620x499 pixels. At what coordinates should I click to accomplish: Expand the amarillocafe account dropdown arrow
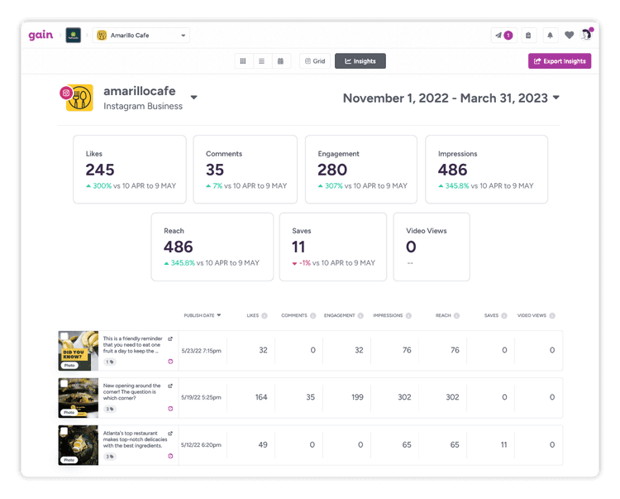[x=193, y=98]
